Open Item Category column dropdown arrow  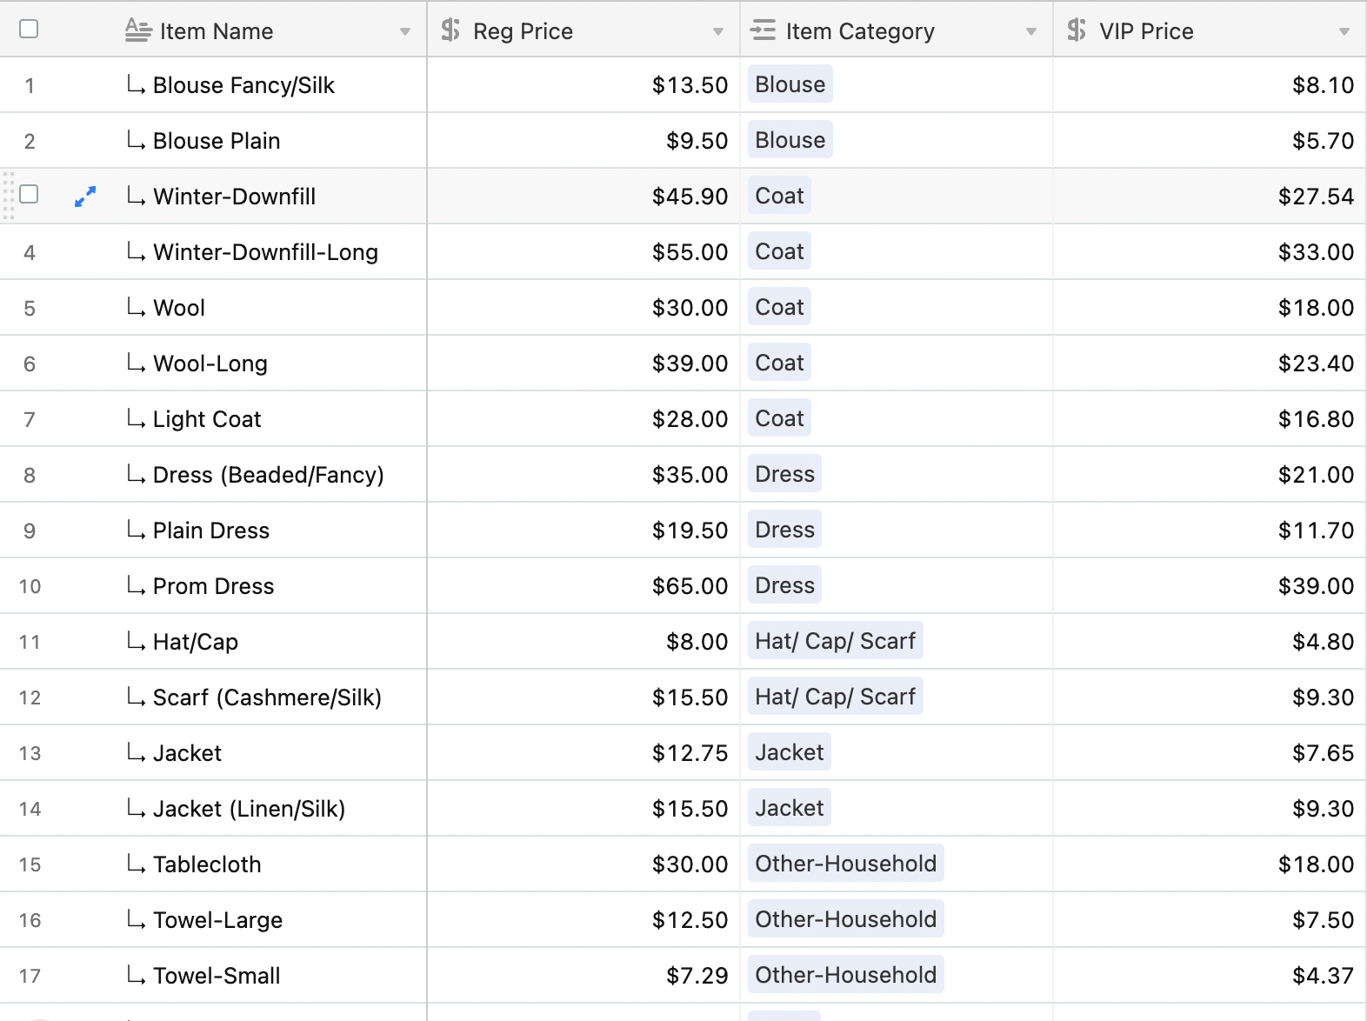(x=1031, y=32)
